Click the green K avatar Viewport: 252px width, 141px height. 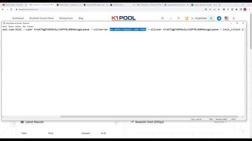211,18
